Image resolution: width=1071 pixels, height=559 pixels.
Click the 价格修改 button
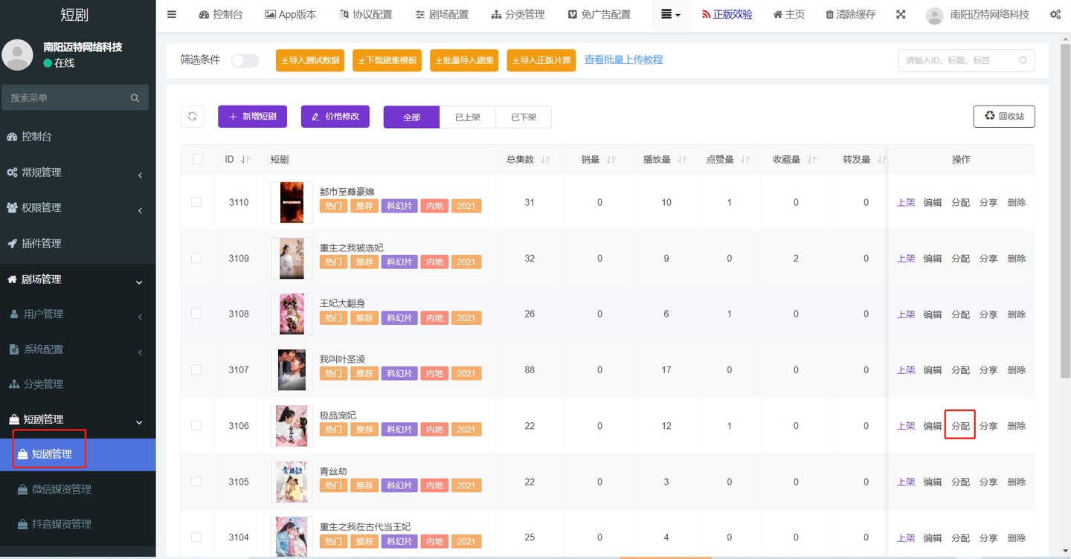point(335,117)
